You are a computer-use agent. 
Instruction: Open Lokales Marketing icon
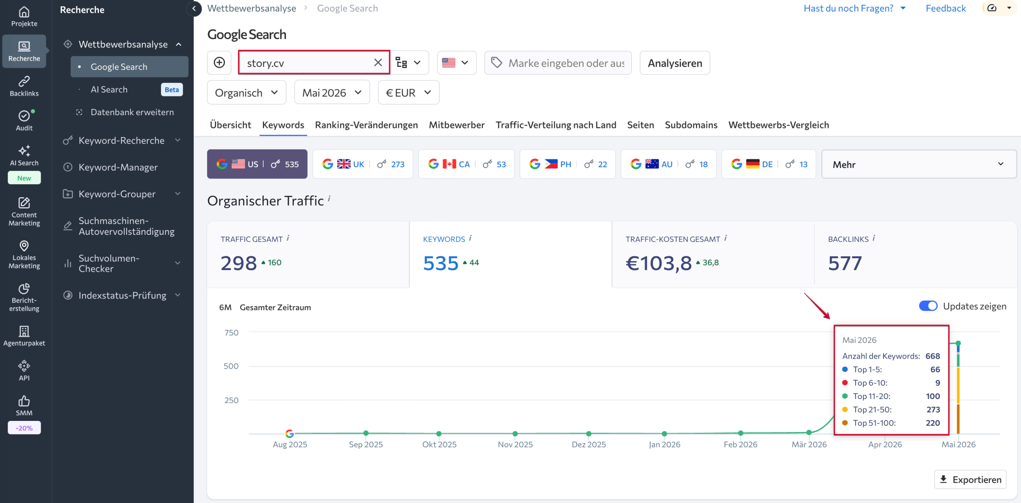click(24, 254)
